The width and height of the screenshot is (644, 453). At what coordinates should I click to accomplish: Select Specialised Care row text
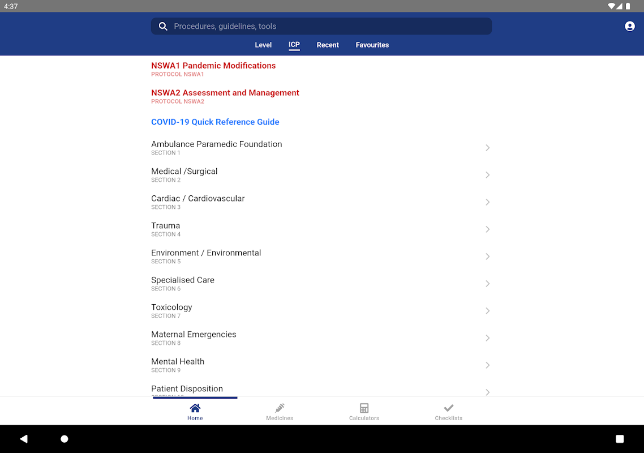click(x=183, y=280)
